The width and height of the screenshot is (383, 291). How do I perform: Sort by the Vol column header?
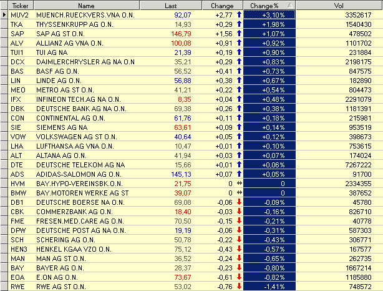pyautogui.click(x=339, y=6)
